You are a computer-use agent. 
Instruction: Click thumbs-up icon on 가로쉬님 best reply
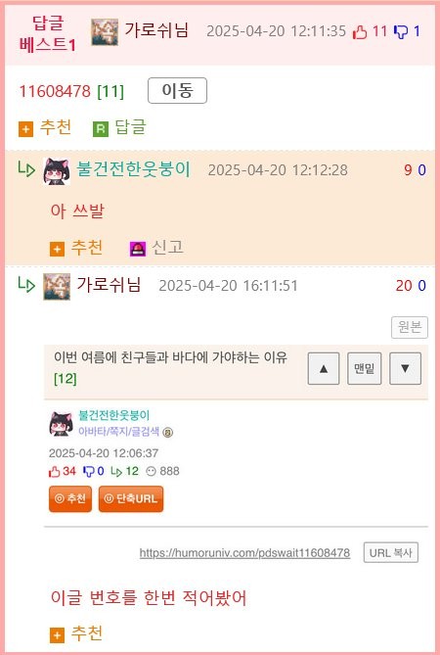tap(360, 31)
